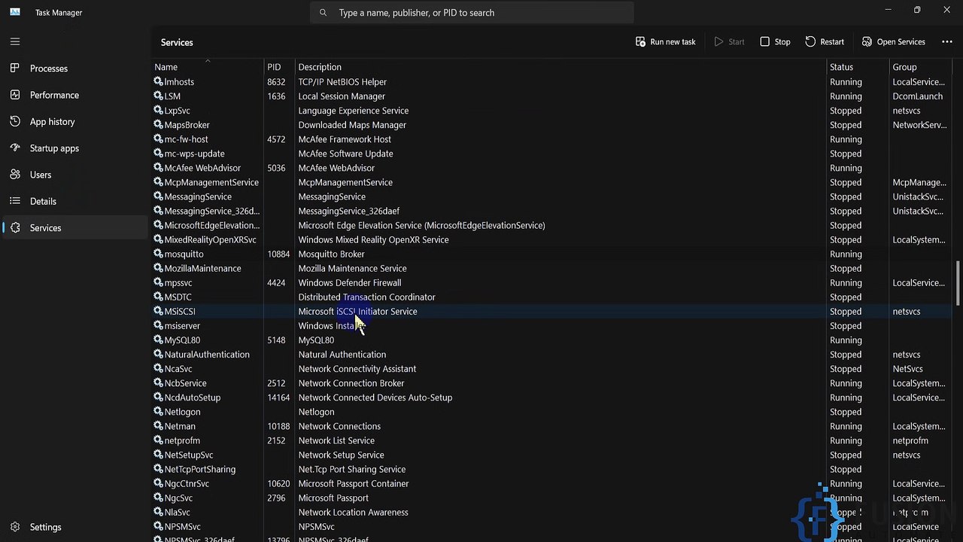The width and height of the screenshot is (963, 542).
Task: Click the App history sidebar icon
Action: coord(15,121)
